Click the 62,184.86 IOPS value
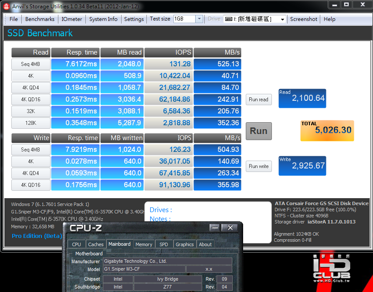This screenshot has width=373, height=292. click(169, 99)
